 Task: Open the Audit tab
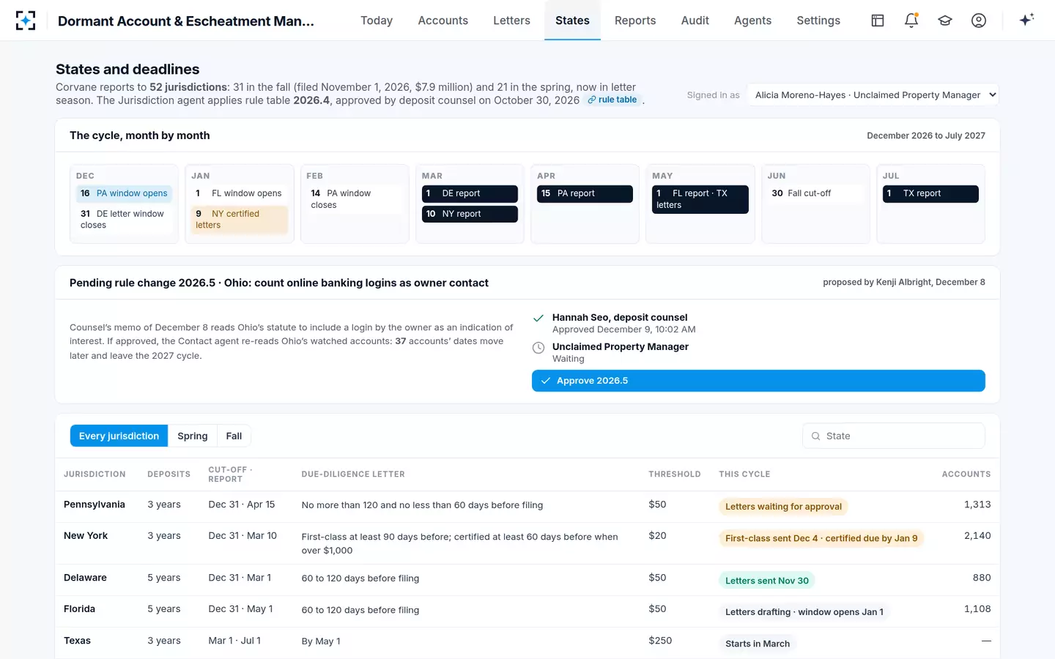coord(695,21)
